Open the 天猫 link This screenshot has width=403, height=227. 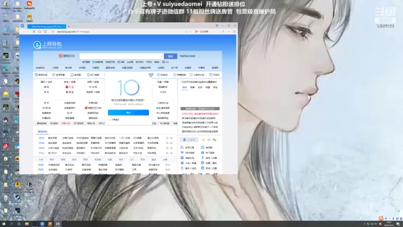click(x=70, y=87)
